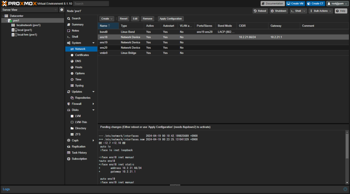Click Revert button

click(x=124, y=19)
